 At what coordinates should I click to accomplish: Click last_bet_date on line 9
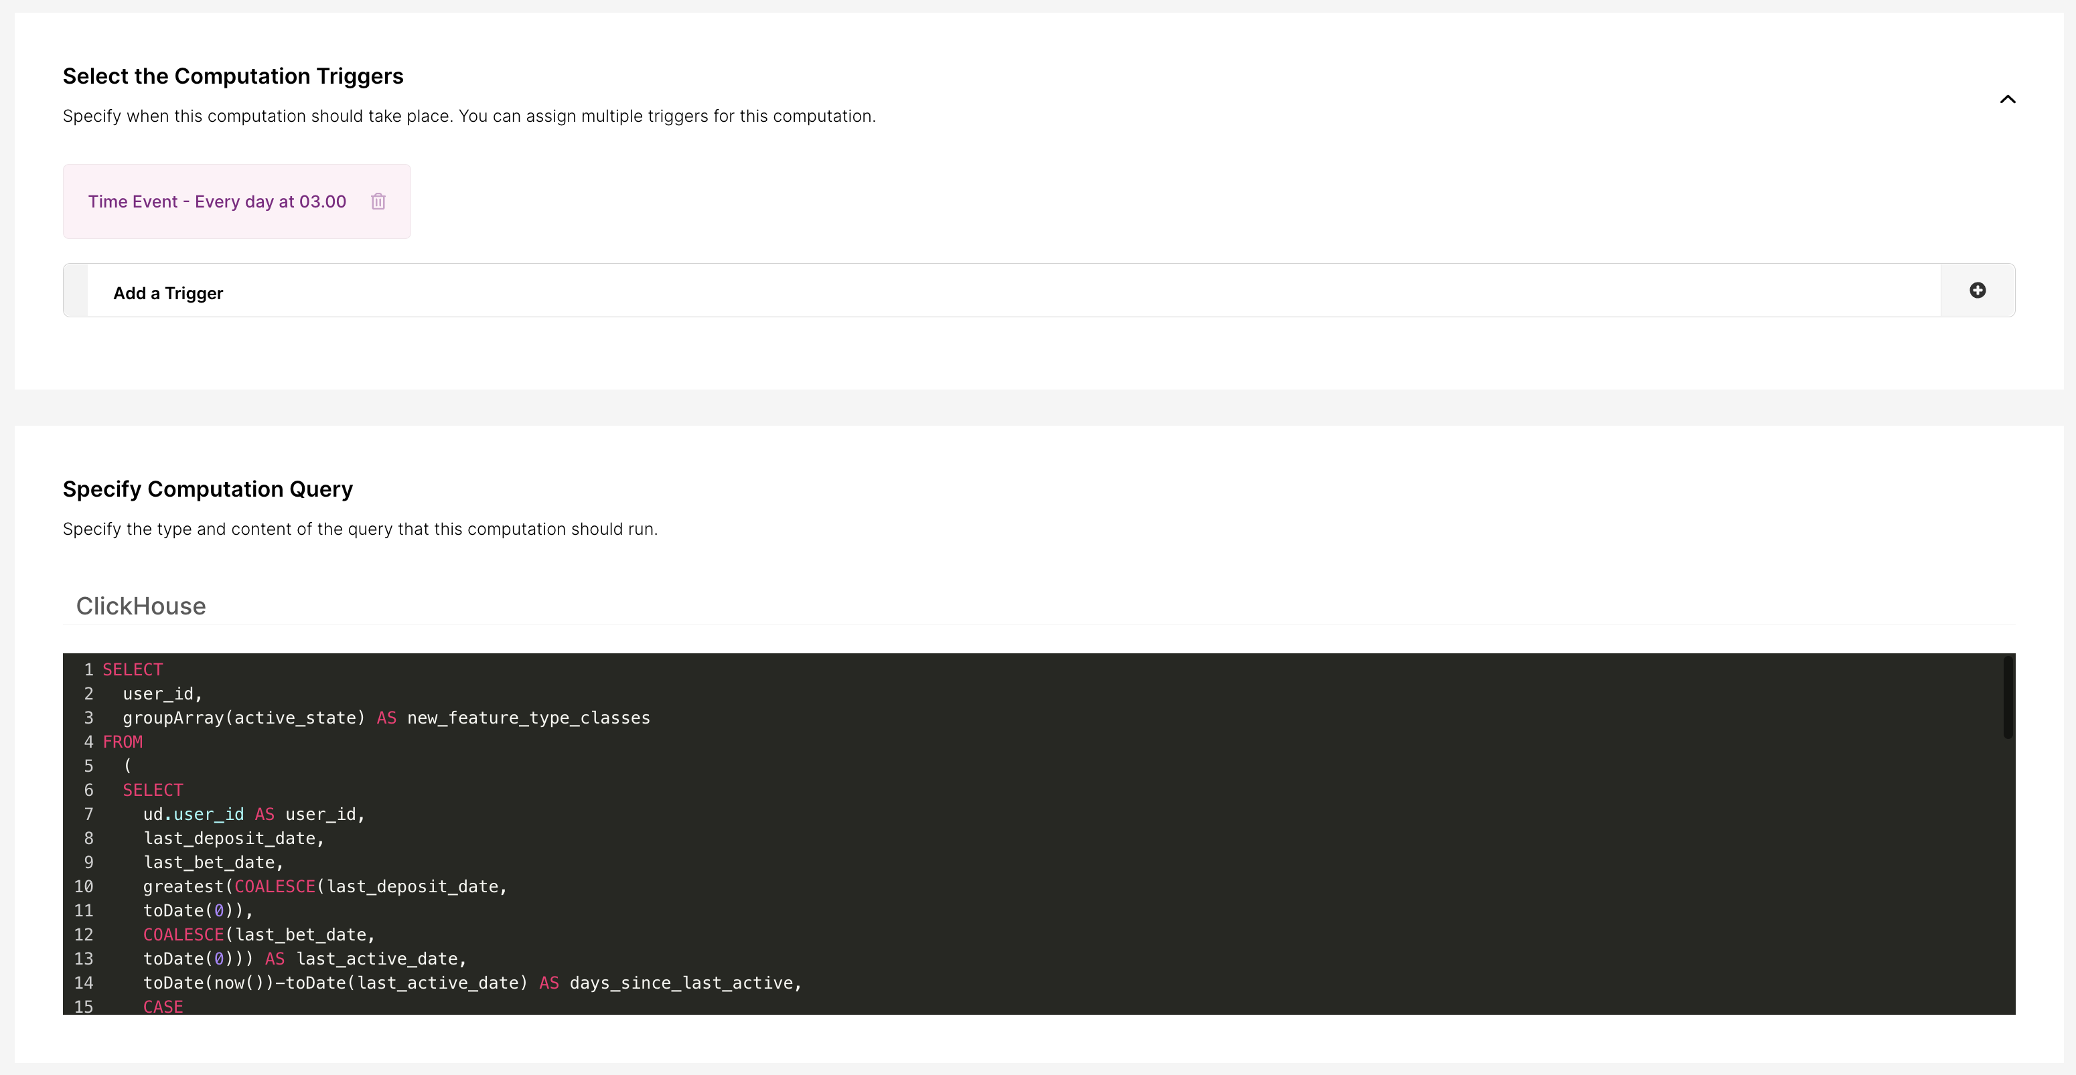pyautogui.click(x=210, y=862)
